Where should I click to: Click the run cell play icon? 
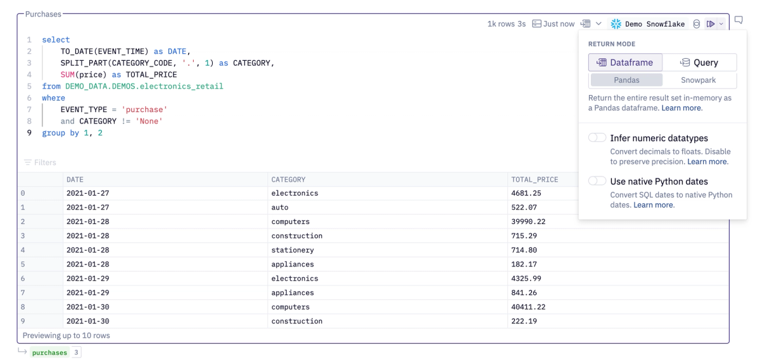point(711,24)
